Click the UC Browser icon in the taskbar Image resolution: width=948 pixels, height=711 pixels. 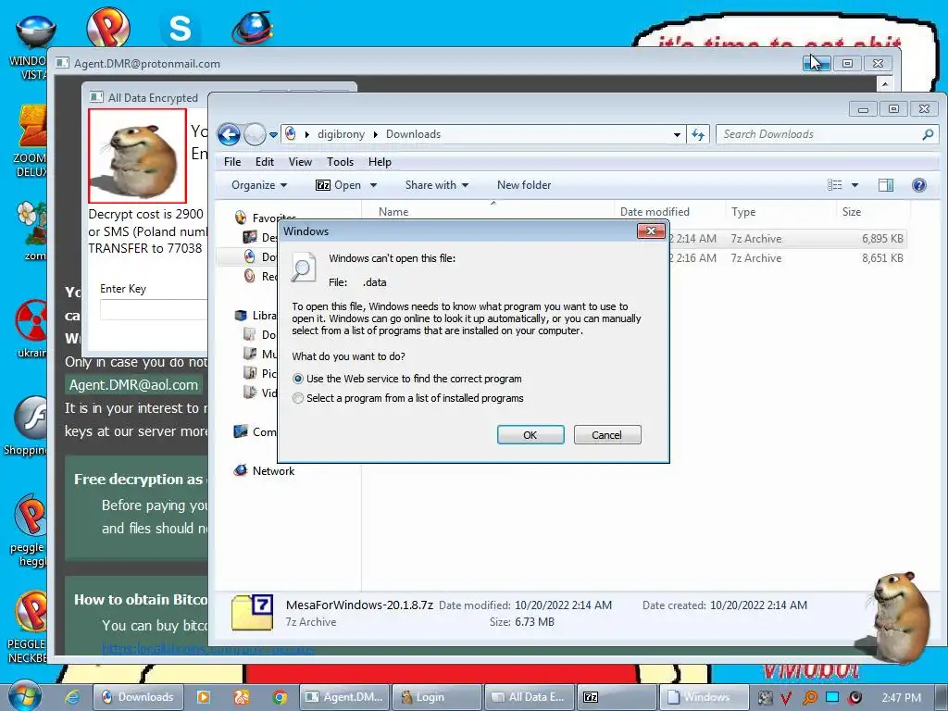[242, 697]
